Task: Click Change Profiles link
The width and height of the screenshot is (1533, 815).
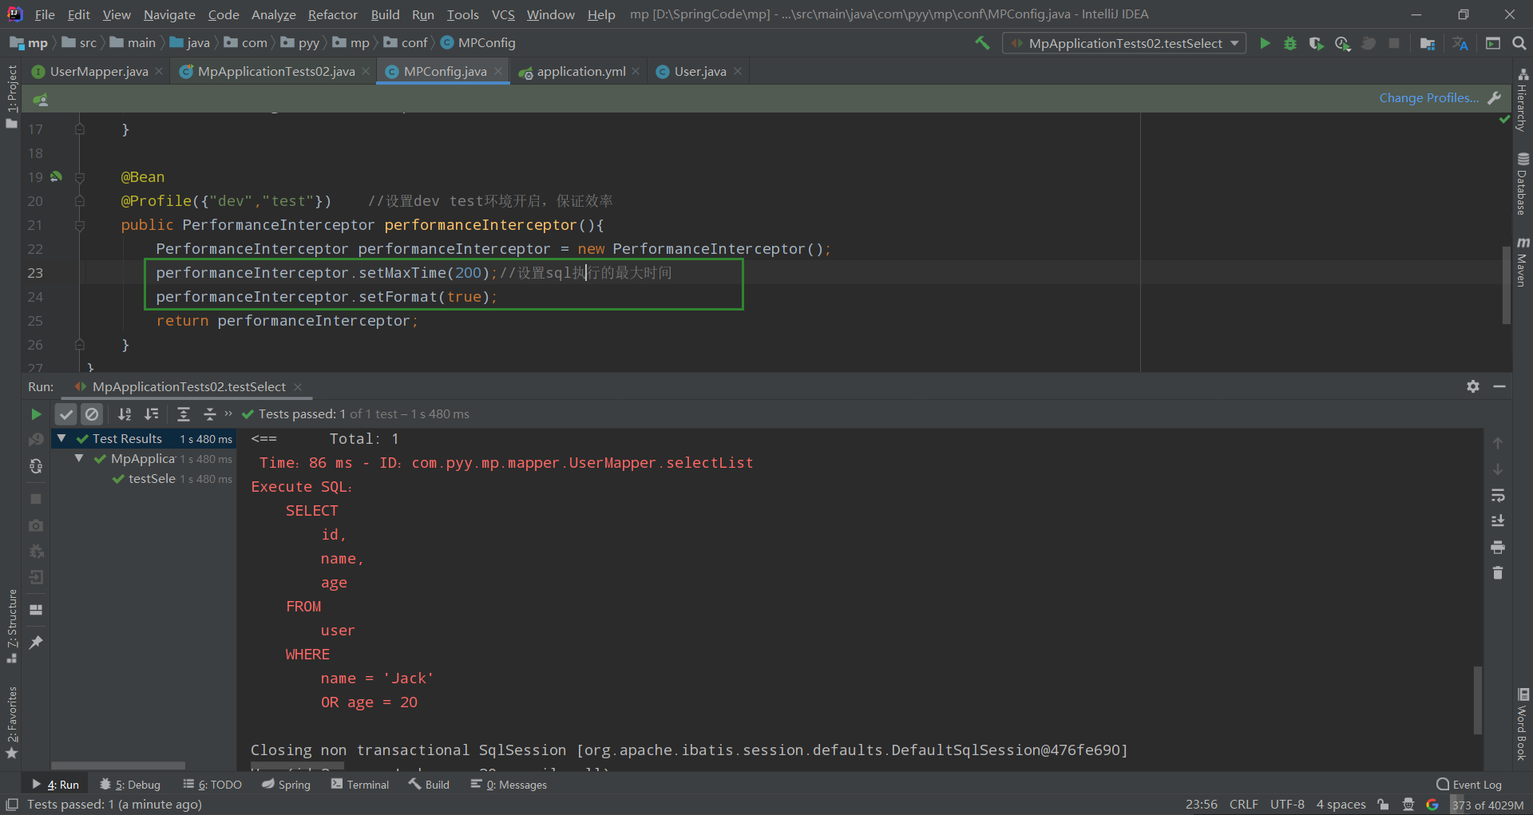Action: [x=1428, y=97]
